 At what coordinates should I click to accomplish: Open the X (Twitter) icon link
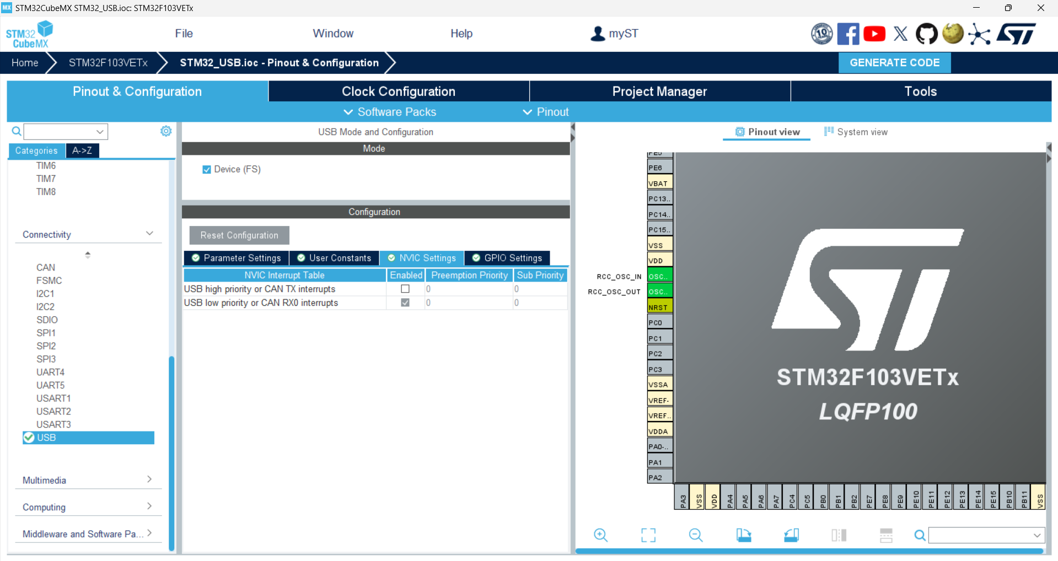tap(900, 34)
